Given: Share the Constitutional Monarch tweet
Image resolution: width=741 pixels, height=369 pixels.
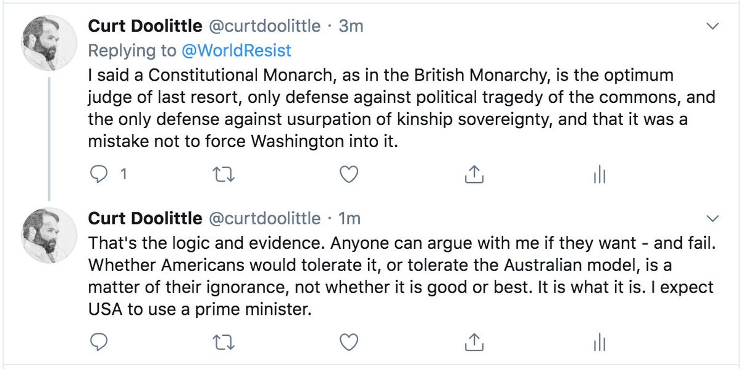Looking at the screenshot, I should click(472, 175).
